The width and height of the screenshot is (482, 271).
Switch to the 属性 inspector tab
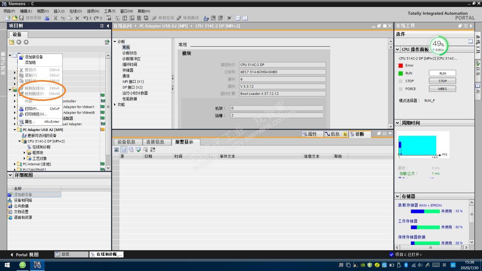pyautogui.click(x=312, y=134)
